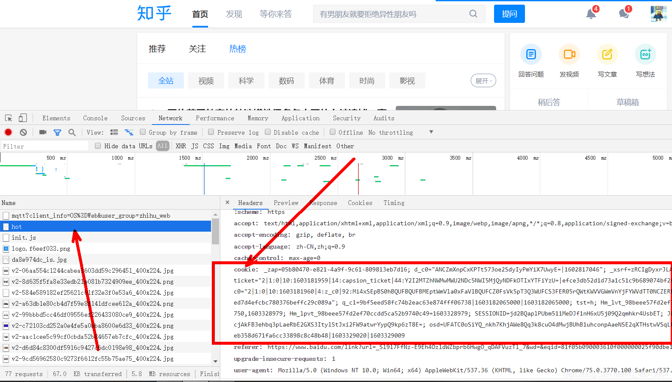
Task: Open the Audits tab
Action: click(384, 118)
